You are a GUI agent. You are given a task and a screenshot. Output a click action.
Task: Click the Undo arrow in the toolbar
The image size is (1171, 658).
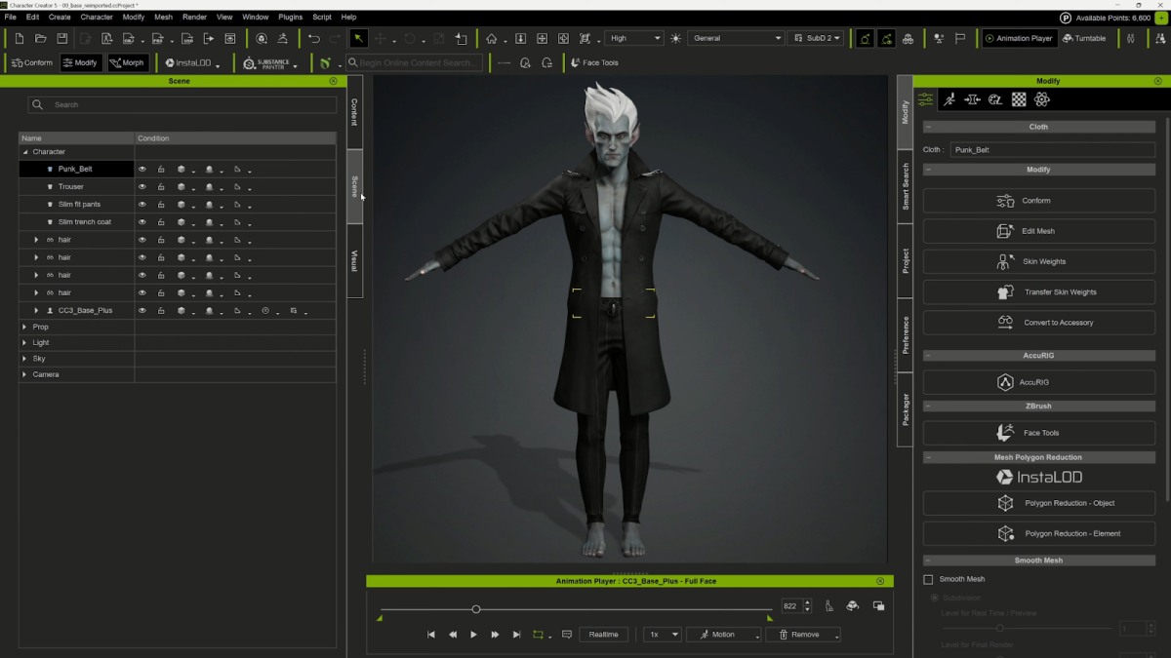coord(313,39)
